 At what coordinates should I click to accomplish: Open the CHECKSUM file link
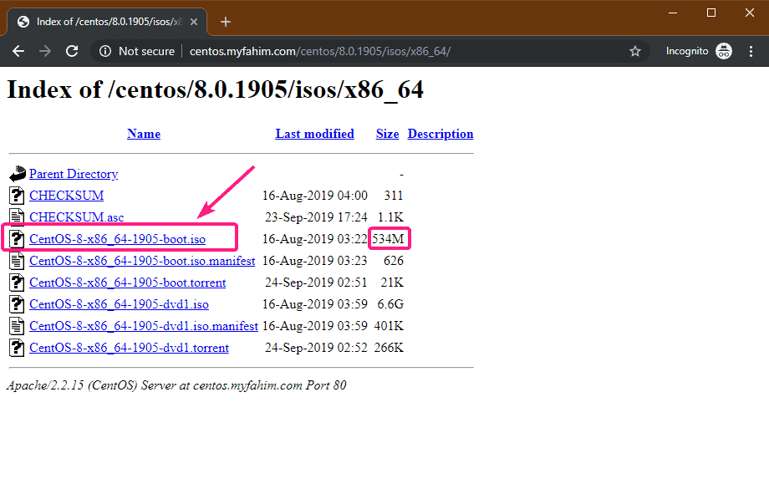tap(67, 196)
